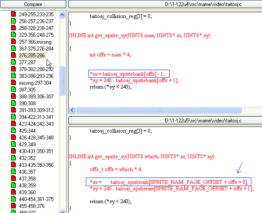Click green icon beside 394-422;313-341 entry
Image resolution: width=262 pixels, height=213 pixels.
coord(13,117)
